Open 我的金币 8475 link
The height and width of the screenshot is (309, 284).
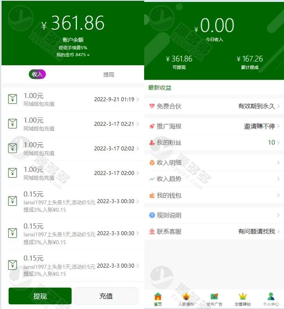(73, 55)
